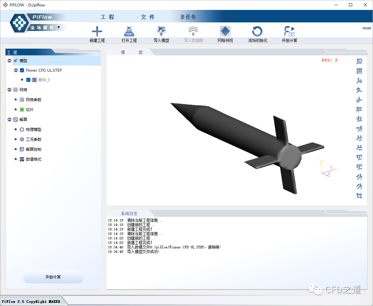Click the 流场初始化 (Flow Field Init) icon
Image resolution: width=373 pixels, height=306 pixels.
coord(257,32)
